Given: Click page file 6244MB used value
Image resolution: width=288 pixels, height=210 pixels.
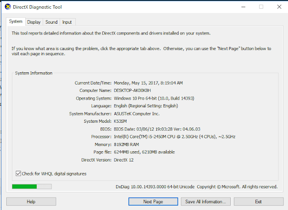Looking at the screenshot, I should (x=144, y=152).
